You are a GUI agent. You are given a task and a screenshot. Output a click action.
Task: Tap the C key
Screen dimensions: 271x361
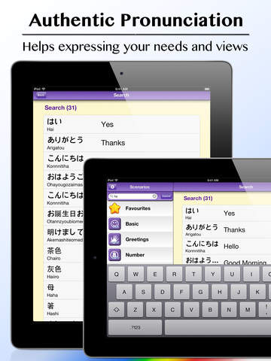[x=172, y=310]
